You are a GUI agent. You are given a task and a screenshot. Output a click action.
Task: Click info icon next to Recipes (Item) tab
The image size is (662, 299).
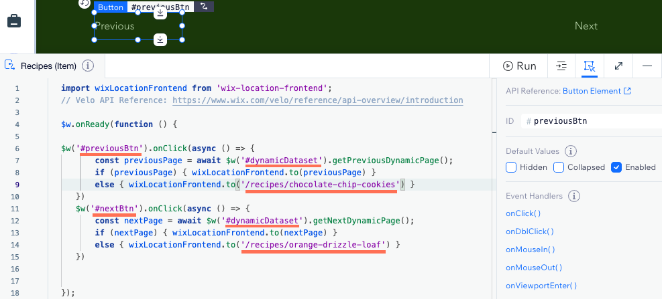(87, 66)
